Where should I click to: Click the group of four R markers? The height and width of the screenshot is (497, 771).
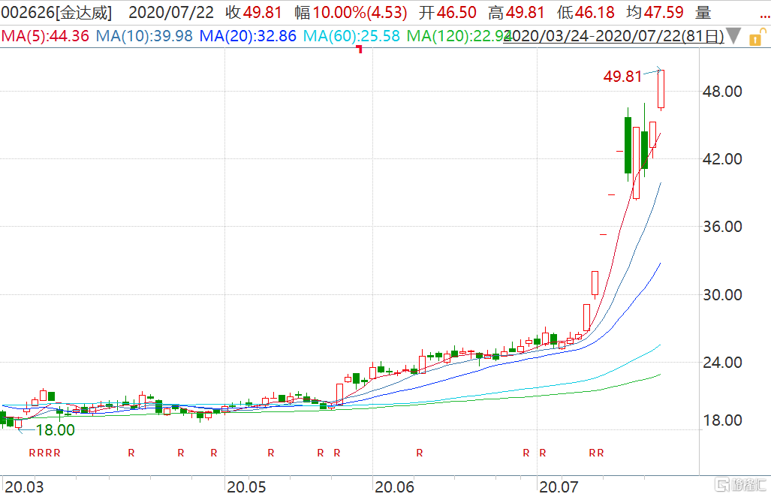coord(45,453)
